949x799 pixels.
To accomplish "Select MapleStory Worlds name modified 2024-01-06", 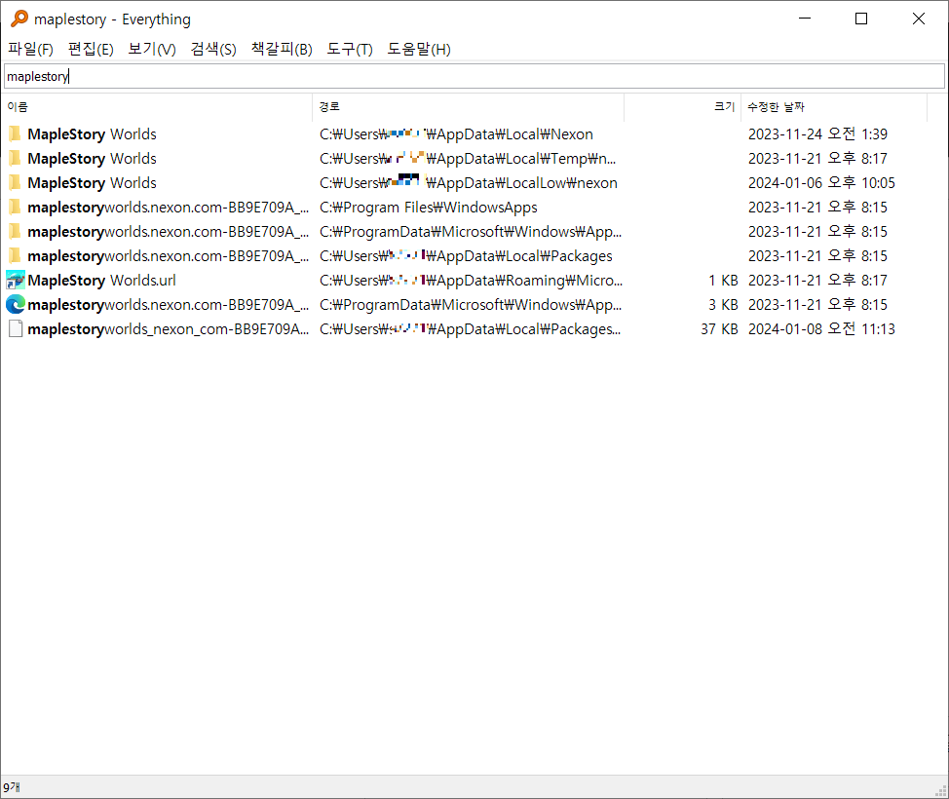I will 92,183.
